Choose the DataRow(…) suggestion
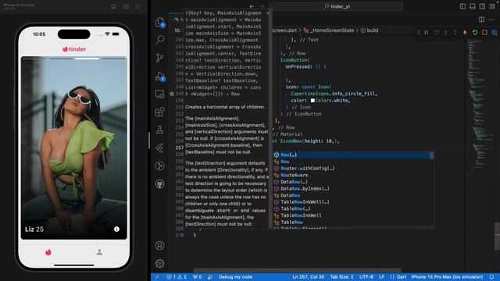The image size is (500, 281). tap(353, 182)
